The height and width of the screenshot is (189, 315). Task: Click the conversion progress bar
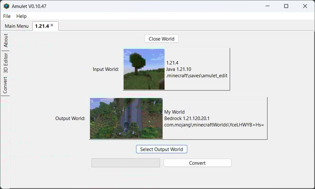tap(126, 163)
